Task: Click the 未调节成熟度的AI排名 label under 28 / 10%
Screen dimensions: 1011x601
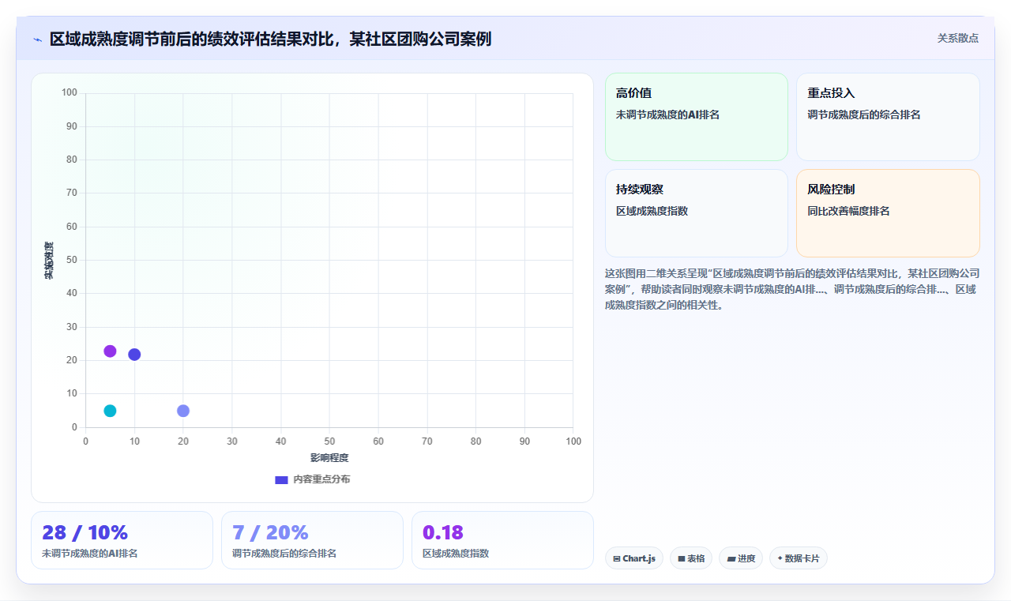Action: tap(90, 554)
